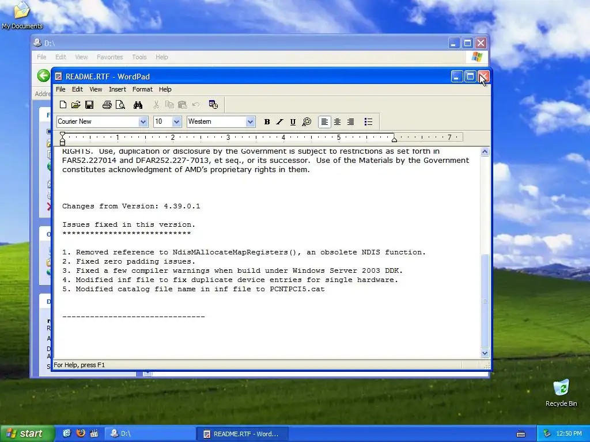Screen dimensions: 590x442
Task: Click README.RTF - WordPad taskbar button
Action: 242,434
